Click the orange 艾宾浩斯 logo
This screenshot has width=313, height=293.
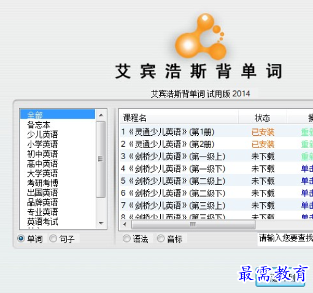pos(201,36)
